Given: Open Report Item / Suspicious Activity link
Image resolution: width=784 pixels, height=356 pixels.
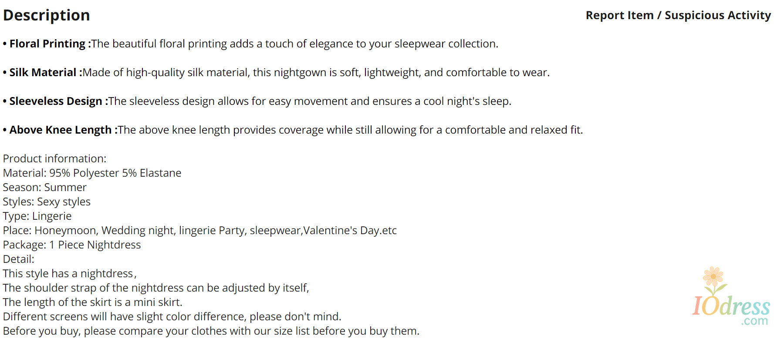Looking at the screenshot, I should [x=678, y=15].
